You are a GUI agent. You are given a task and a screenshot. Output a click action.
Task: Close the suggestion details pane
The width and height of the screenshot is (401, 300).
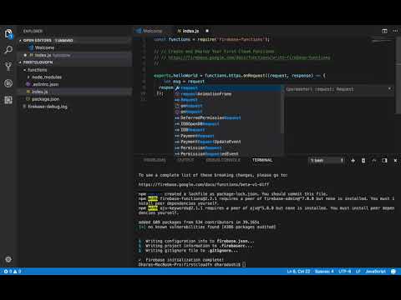[389, 89]
